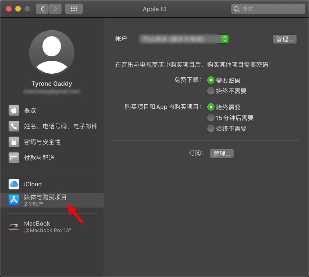Show all preferences grid icon

pos(74,9)
